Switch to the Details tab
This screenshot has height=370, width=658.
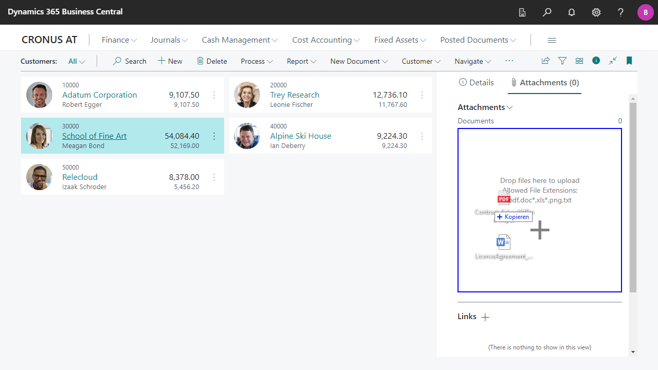click(x=476, y=82)
